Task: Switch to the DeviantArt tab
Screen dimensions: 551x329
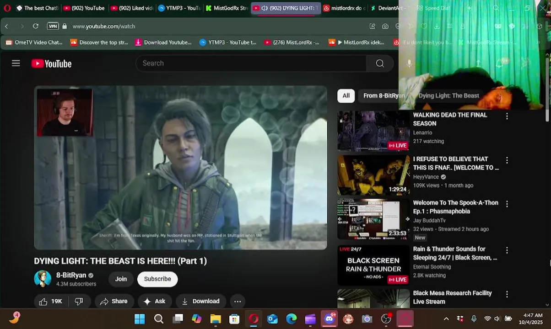Action: tap(392, 8)
